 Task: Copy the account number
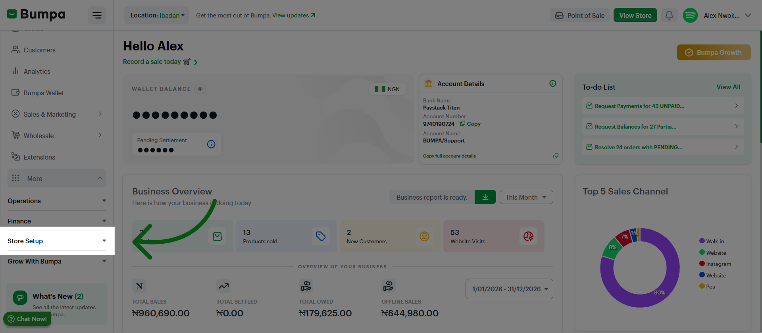click(470, 124)
